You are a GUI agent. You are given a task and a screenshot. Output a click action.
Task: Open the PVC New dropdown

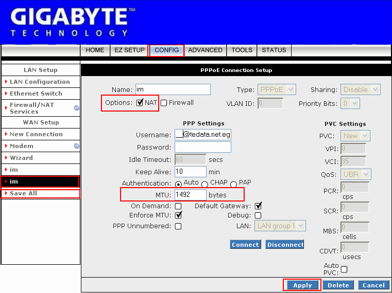[355, 136]
